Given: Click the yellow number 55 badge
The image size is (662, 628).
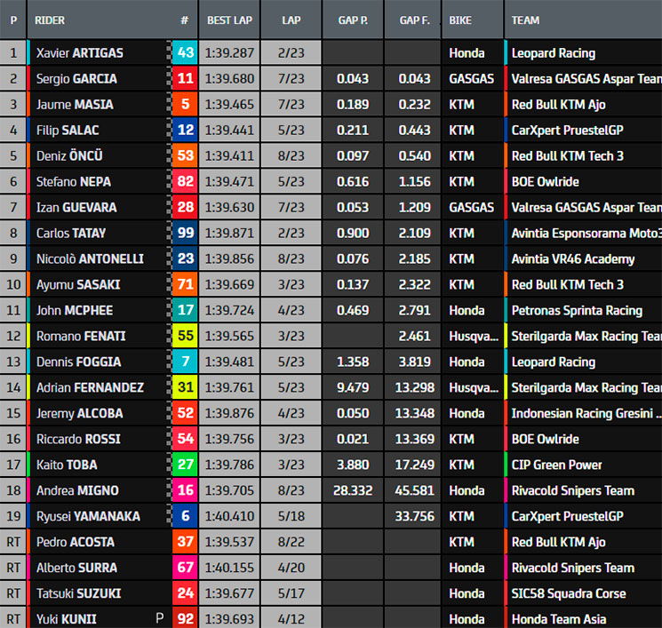Looking at the screenshot, I should click(185, 337).
